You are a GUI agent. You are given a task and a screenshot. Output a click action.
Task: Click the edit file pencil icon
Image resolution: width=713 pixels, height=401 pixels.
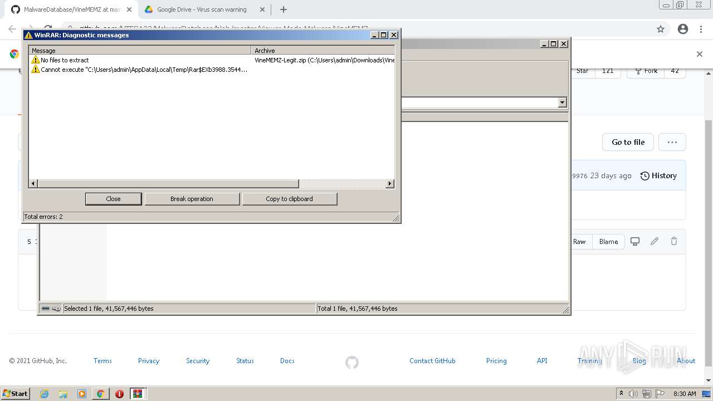[655, 241]
